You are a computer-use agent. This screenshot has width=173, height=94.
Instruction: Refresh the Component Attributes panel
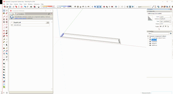click(49, 14)
